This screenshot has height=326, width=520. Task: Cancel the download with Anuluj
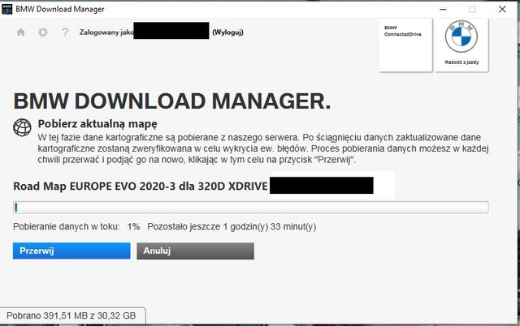pyautogui.click(x=195, y=251)
